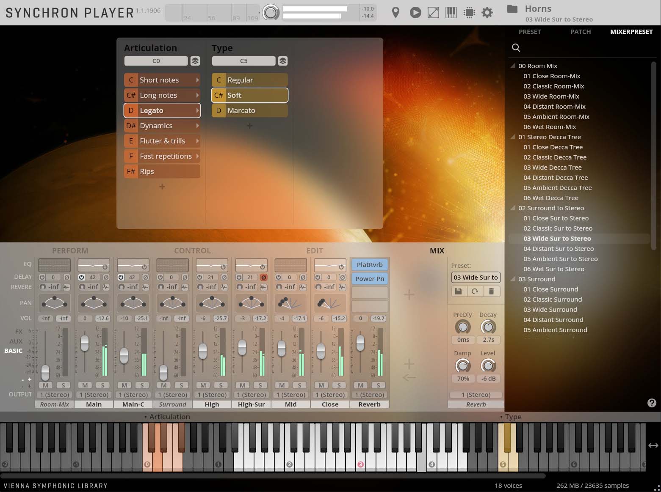Click the reverb Decay knob

(x=488, y=327)
